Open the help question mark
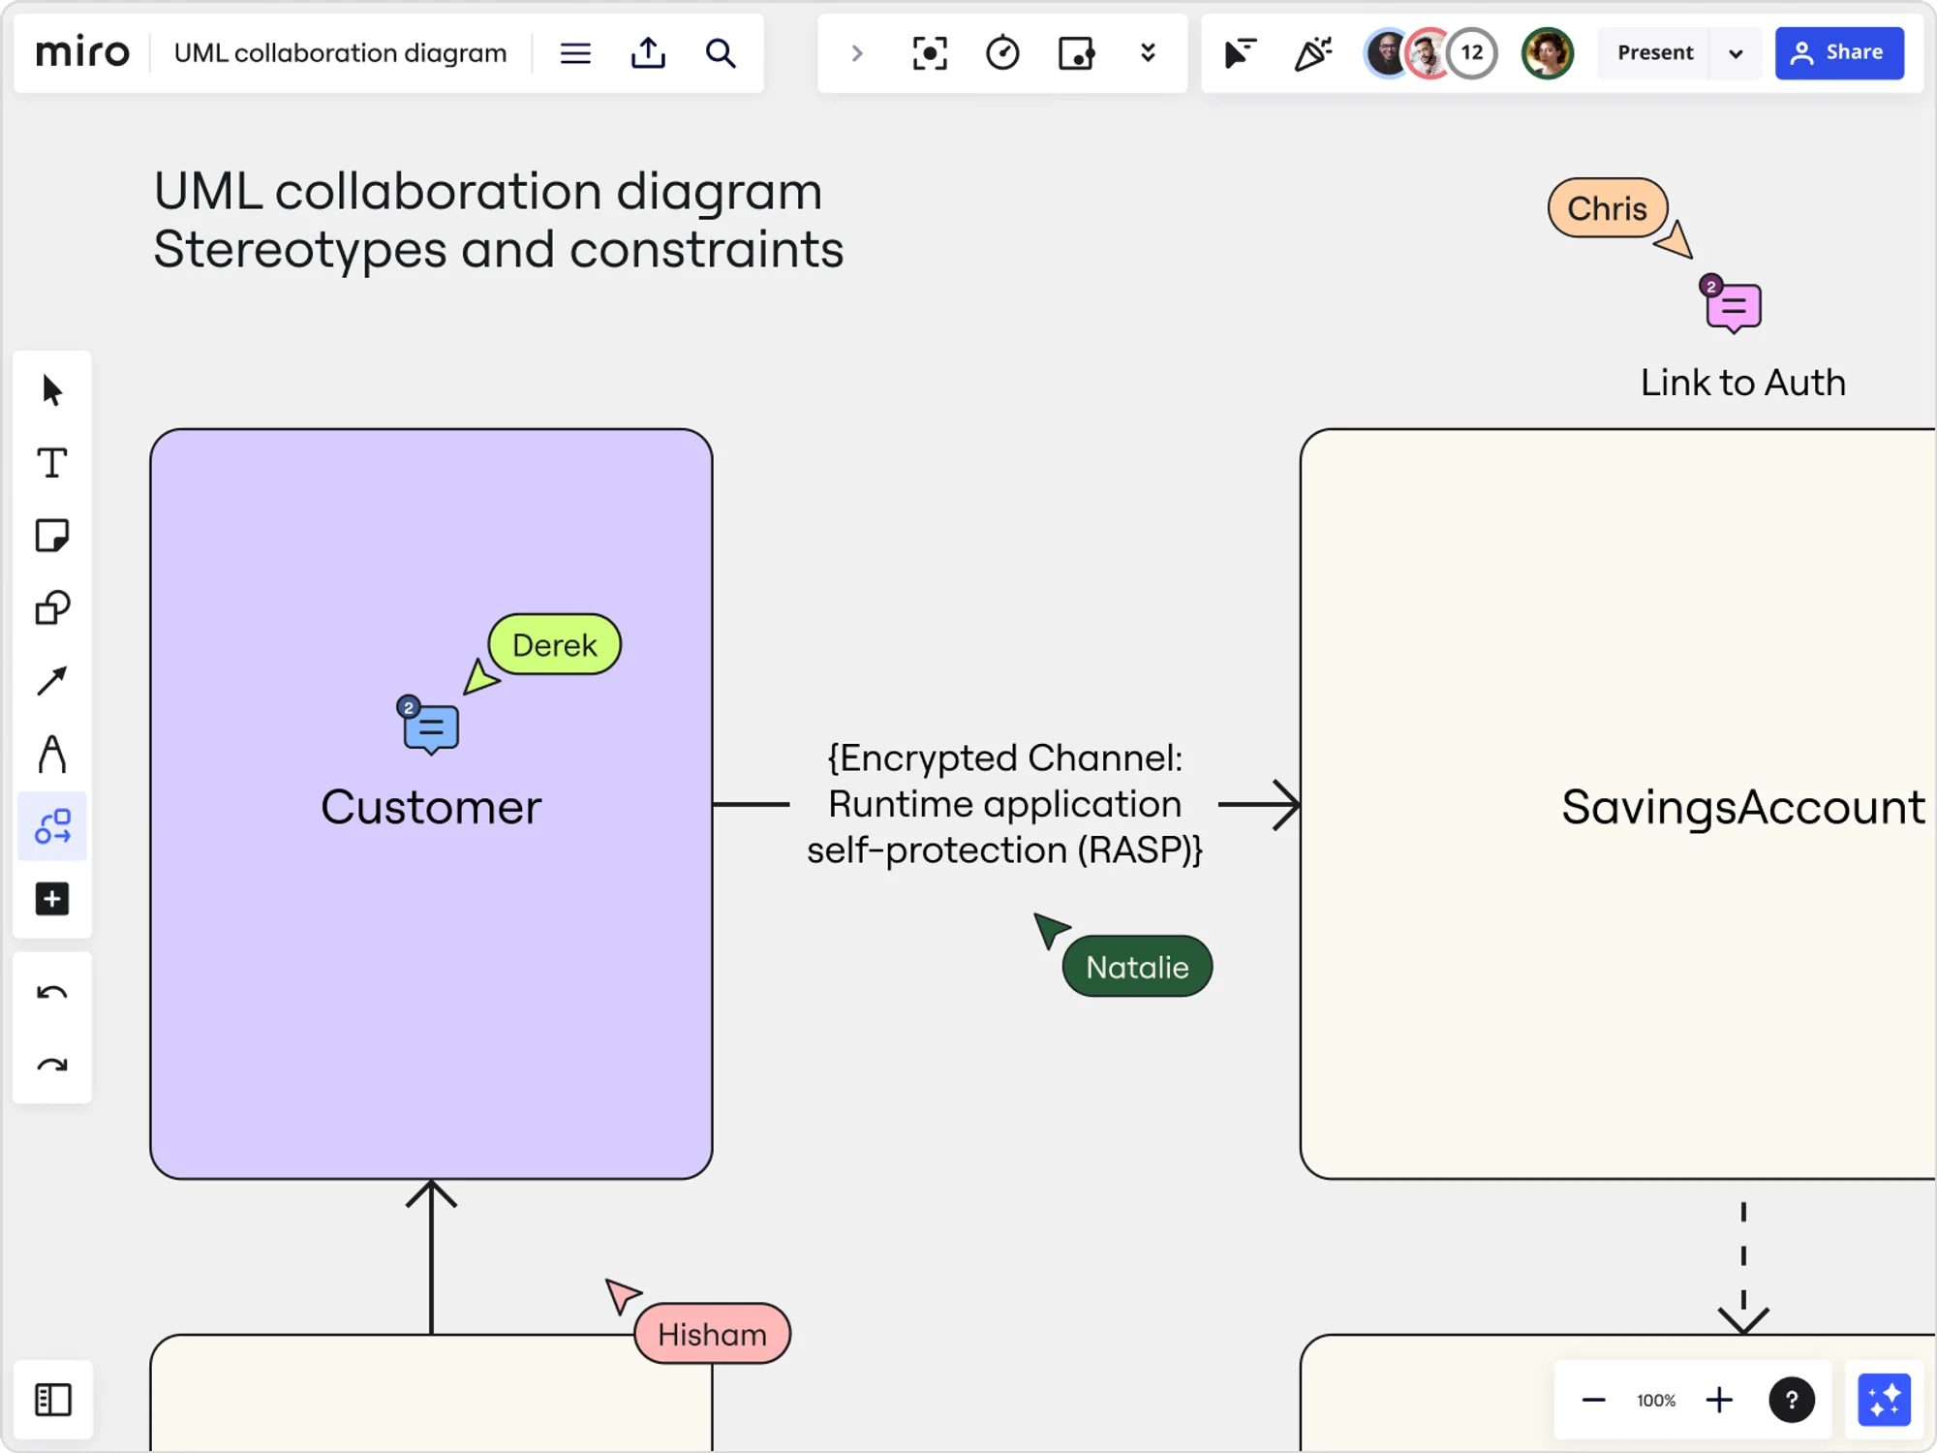 [1792, 1400]
